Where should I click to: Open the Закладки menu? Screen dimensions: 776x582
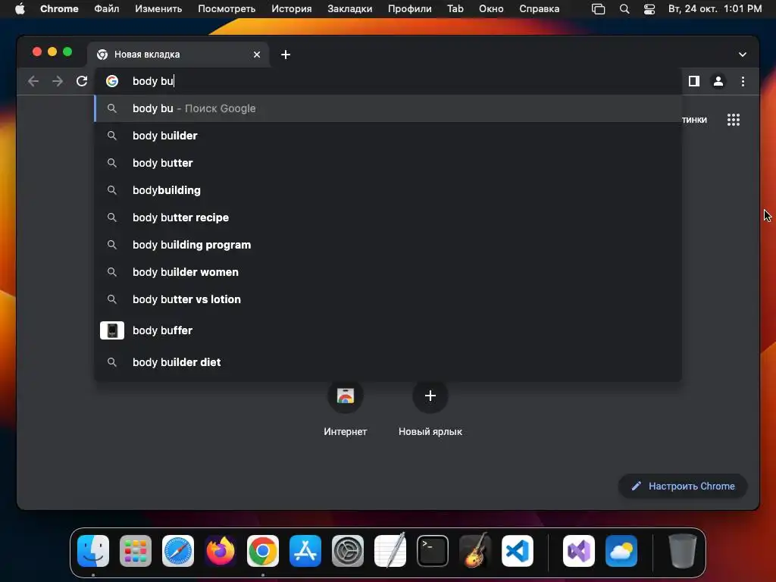click(350, 8)
